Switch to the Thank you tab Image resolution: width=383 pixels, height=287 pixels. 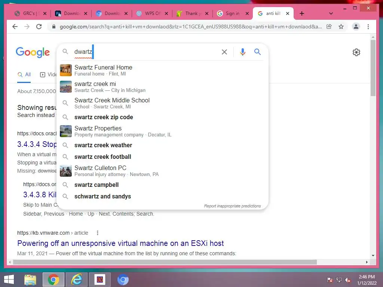(x=193, y=13)
